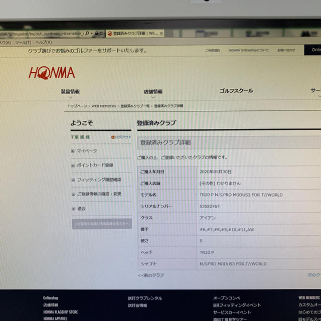Viewport: 321px width, 321px height.
Task: Click the マイページ bullet icon
Action: 73,151
